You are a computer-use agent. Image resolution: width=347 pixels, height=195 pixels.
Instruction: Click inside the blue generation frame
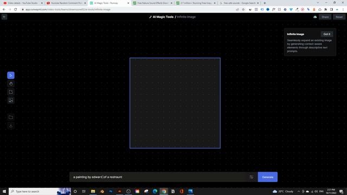click(175, 103)
